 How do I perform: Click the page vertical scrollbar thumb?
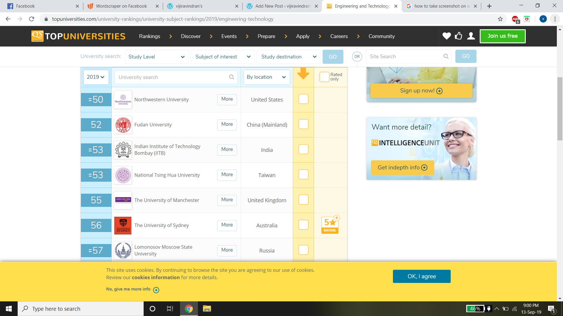tap(560, 108)
